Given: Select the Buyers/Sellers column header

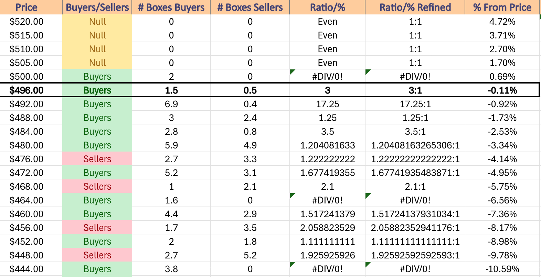Looking at the screenshot, I should pos(97,7).
